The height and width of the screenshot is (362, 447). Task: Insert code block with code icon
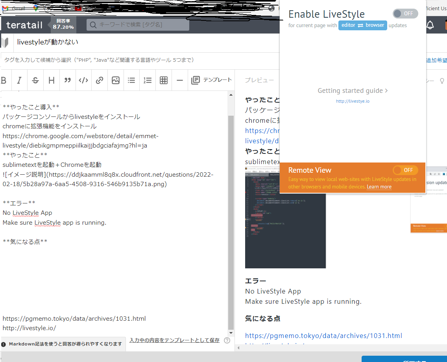coord(83,80)
